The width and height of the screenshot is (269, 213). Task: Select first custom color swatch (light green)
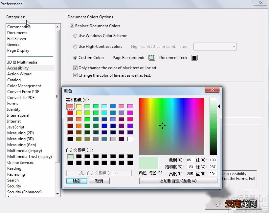70,156
